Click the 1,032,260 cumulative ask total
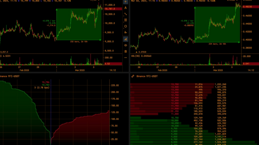 (220, 84)
